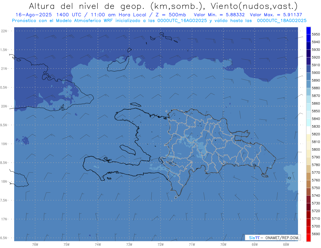Click the '5820' colorbar label
This screenshot has height=248, width=321.
click(316, 134)
